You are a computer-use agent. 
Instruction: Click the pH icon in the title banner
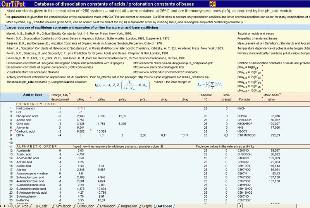click(x=212, y=4)
